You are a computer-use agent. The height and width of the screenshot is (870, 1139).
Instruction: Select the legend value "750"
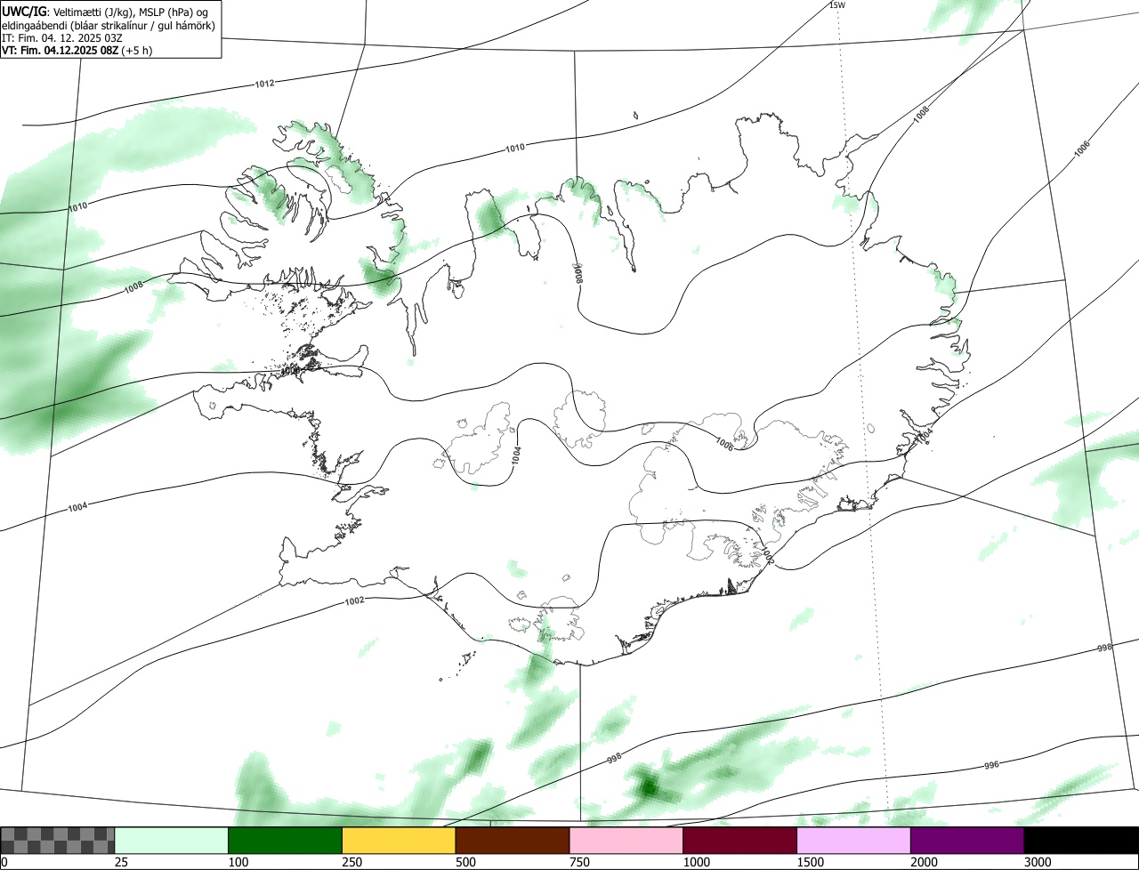pos(580,862)
